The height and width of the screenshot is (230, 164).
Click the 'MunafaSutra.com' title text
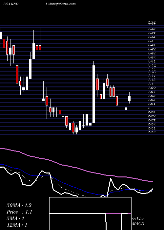pyautogui.click(x=62, y=4)
